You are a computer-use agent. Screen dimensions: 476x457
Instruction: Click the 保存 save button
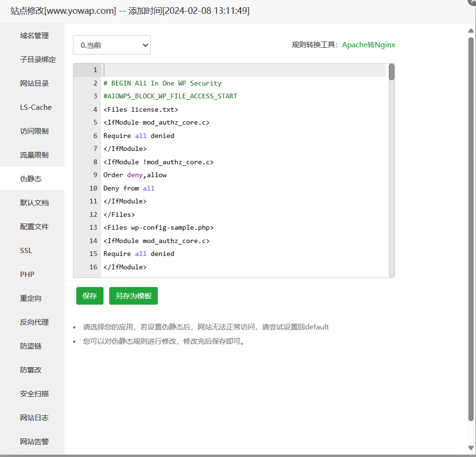[x=89, y=296]
